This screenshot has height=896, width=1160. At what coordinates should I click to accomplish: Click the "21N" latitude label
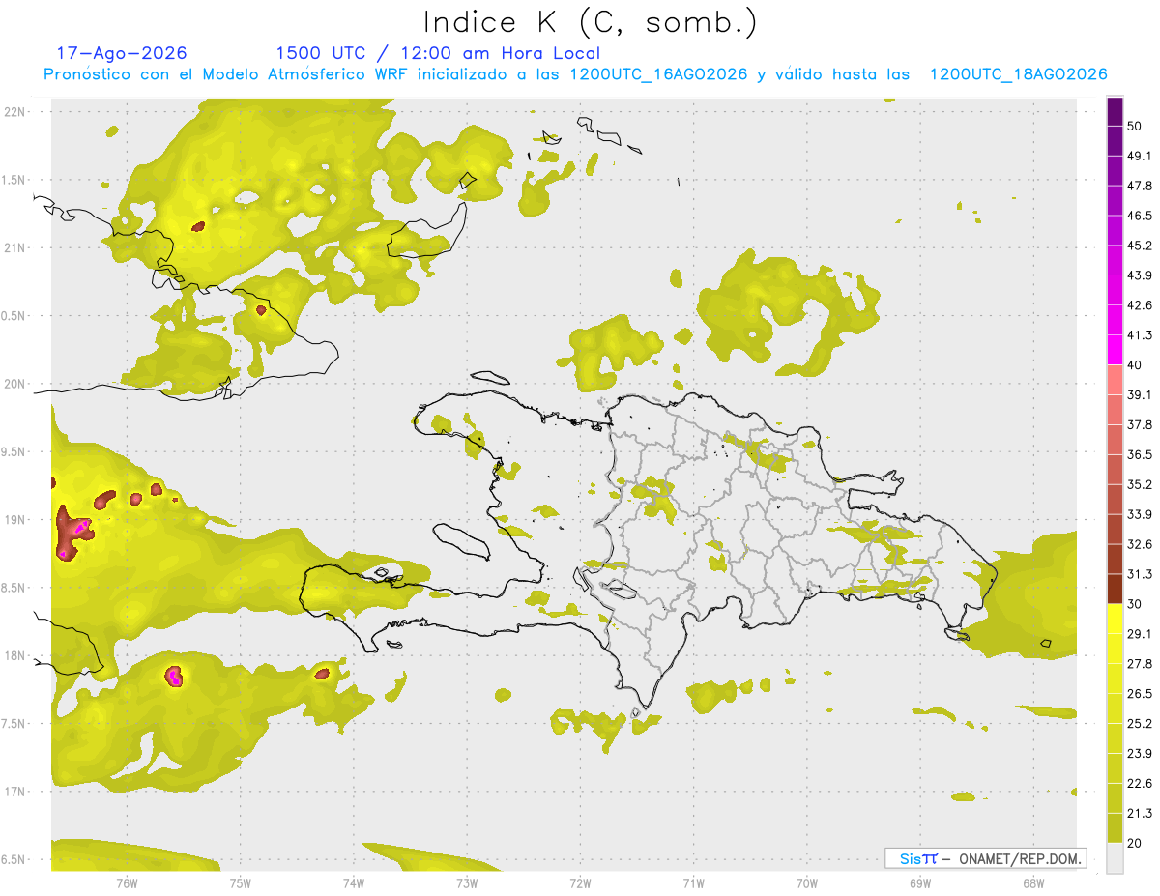[15, 247]
